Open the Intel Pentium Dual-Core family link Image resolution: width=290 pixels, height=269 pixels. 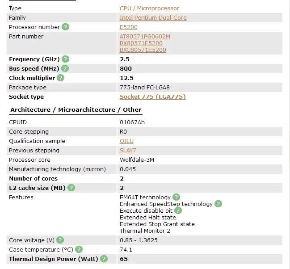pos(153,18)
